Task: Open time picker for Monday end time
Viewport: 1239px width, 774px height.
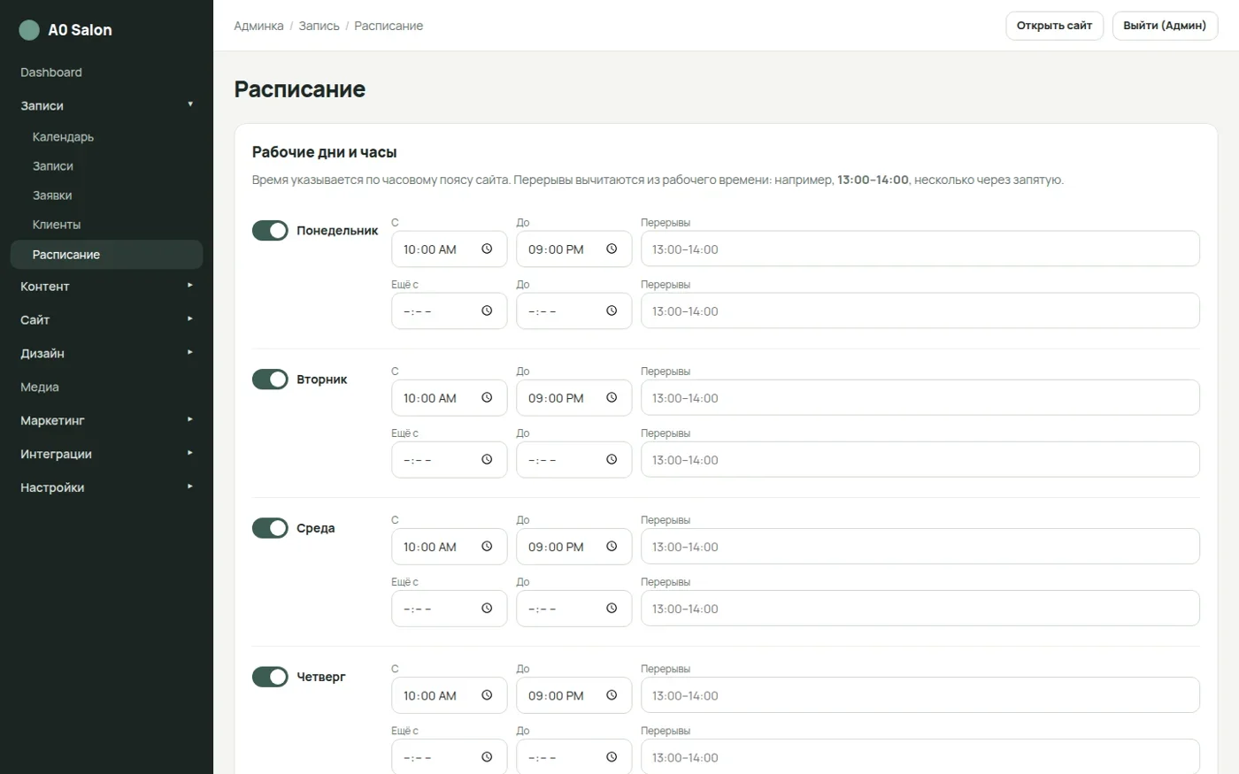Action: click(612, 249)
